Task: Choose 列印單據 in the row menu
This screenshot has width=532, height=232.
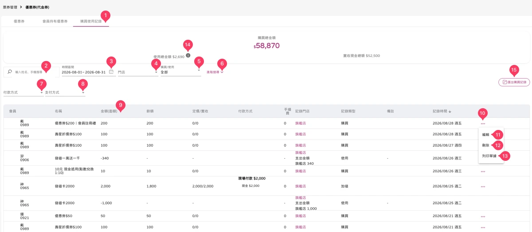Action: tap(489, 156)
